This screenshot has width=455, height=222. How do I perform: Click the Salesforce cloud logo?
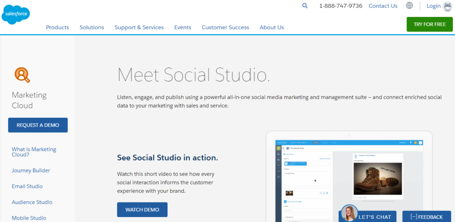point(16,15)
